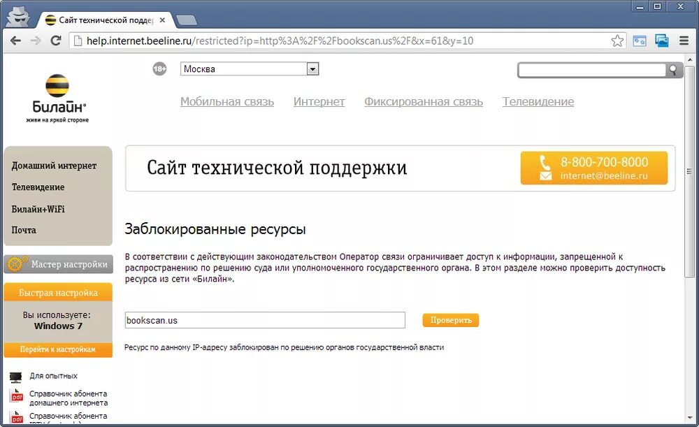Viewport: 699px width, 427px height.
Task: Click the page icon in address bar
Action: pos(78,41)
